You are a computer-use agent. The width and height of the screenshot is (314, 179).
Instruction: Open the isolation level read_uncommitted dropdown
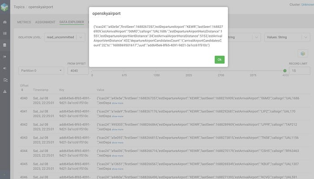65,37
